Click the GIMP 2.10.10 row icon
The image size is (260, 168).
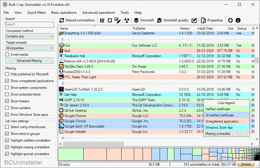click(61, 100)
